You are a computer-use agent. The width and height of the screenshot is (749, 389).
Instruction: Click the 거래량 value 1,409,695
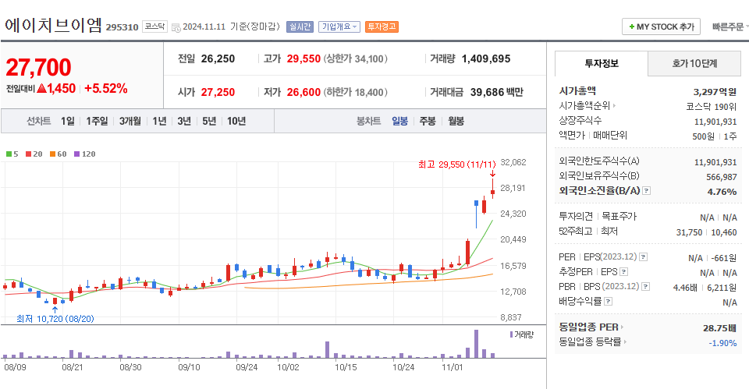point(486,58)
